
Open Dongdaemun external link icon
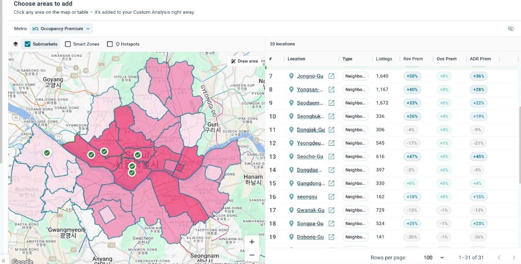coord(331,170)
